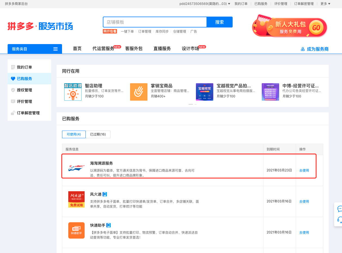Click the 快递助手 orange logo
The width and height of the screenshot is (342, 253).
[76, 230]
